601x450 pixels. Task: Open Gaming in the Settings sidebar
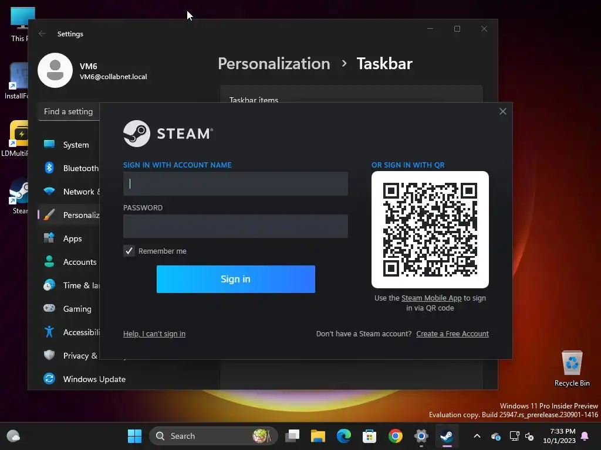(69, 309)
